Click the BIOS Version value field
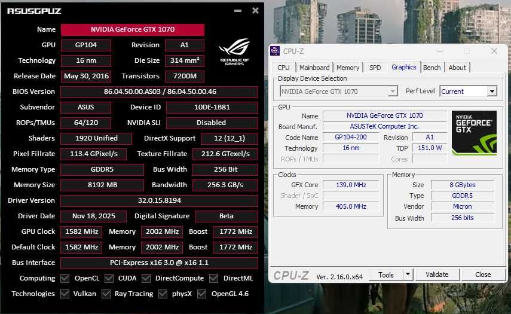The height and width of the screenshot is (314, 511). pos(160,92)
